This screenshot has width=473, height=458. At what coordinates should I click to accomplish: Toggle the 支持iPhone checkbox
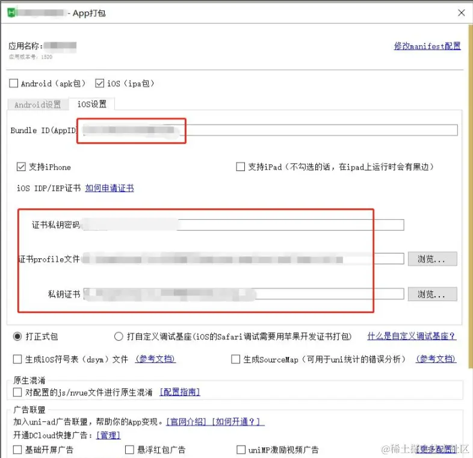21,167
